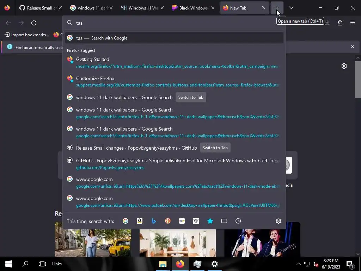Search with the DuckDuckGo engine icon
Image resolution: width=361 pixels, height=271 pixels.
click(168, 221)
